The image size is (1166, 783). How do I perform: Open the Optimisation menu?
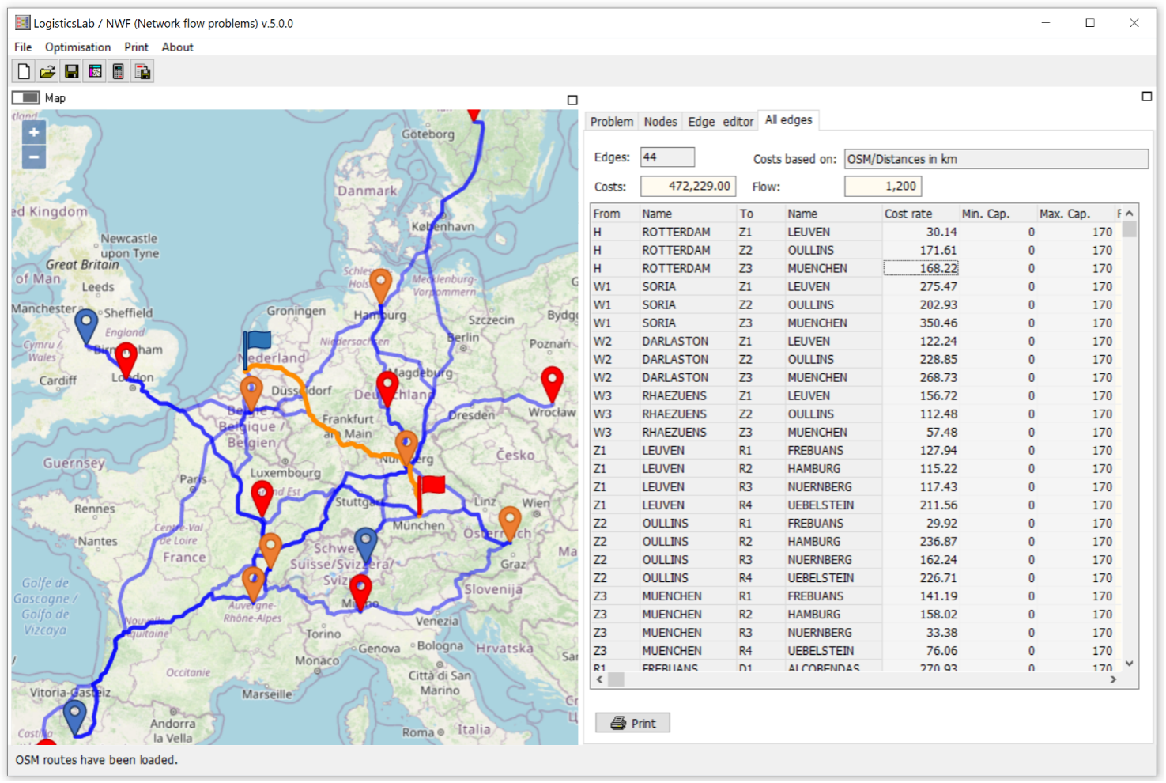click(x=77, y=47)
